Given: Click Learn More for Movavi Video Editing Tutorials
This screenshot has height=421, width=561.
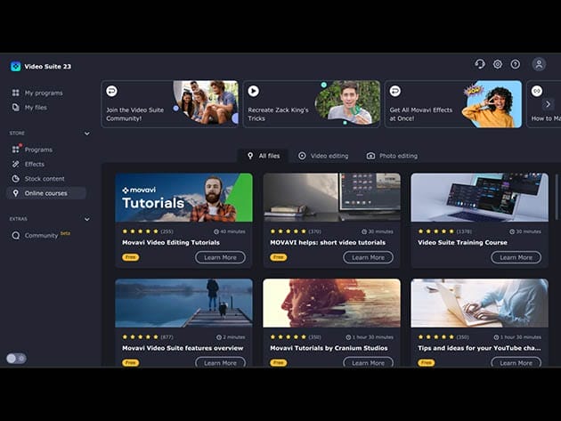Looking at the screenshot, I should tap(220, 257).
